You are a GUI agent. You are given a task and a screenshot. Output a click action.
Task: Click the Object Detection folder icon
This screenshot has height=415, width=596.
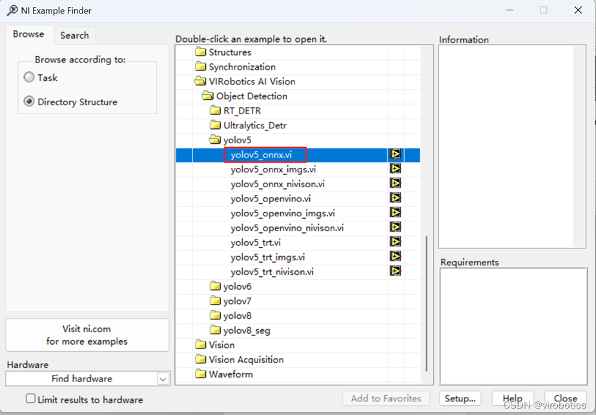(x=207, y=96)
